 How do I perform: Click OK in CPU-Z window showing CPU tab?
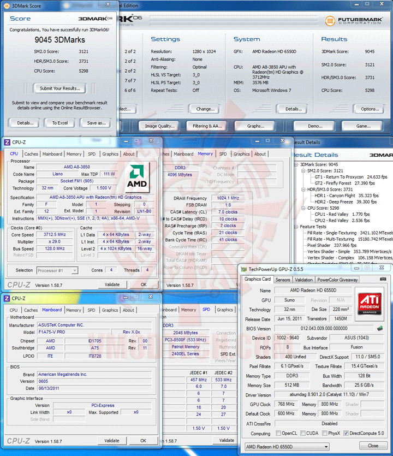[x=144, y=285]
